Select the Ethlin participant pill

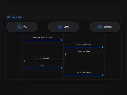tap(63, 27)
